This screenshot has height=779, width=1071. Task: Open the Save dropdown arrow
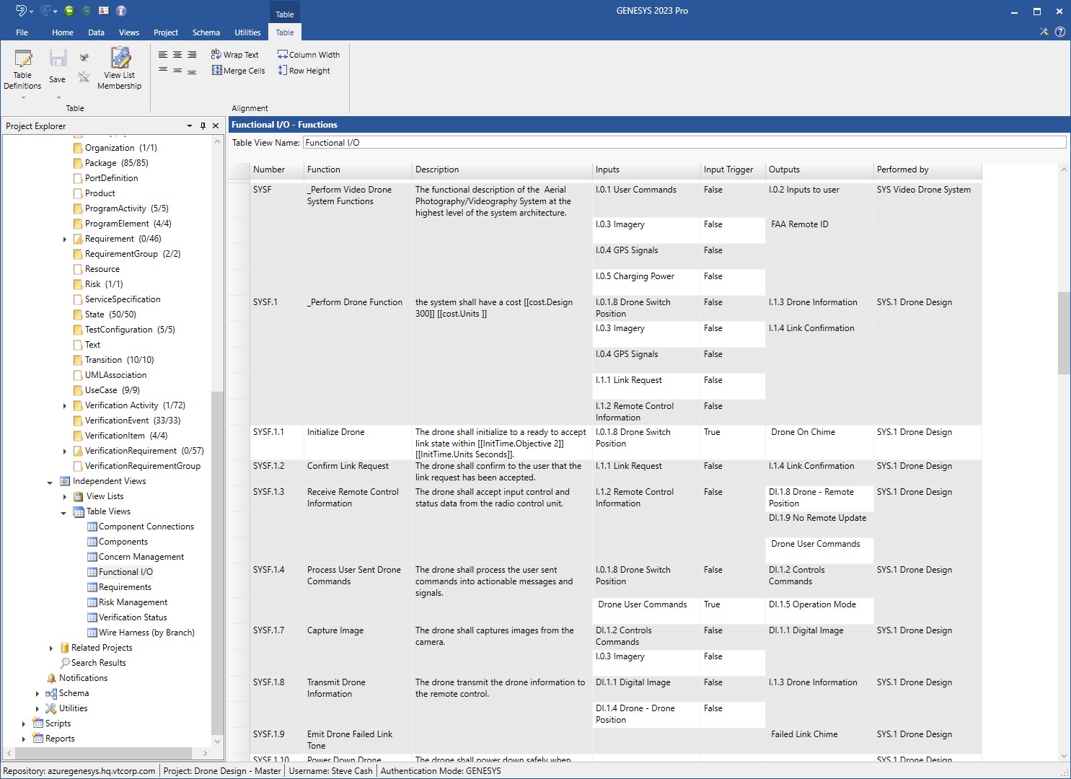tap(57, 97)
